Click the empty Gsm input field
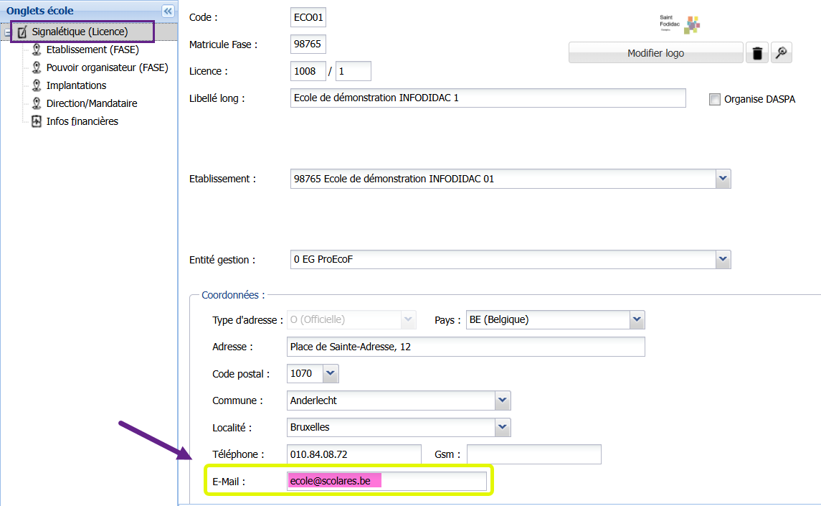821x506 pixels. pos(533,454)
